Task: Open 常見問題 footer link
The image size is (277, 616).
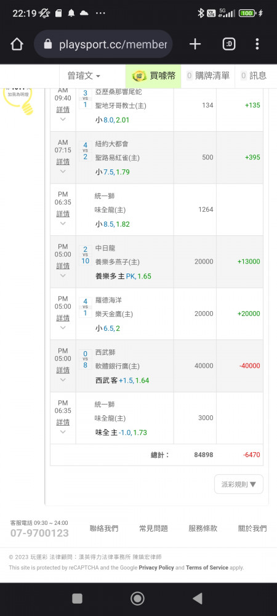Action: pyautogui.click(x=153, y=529)
